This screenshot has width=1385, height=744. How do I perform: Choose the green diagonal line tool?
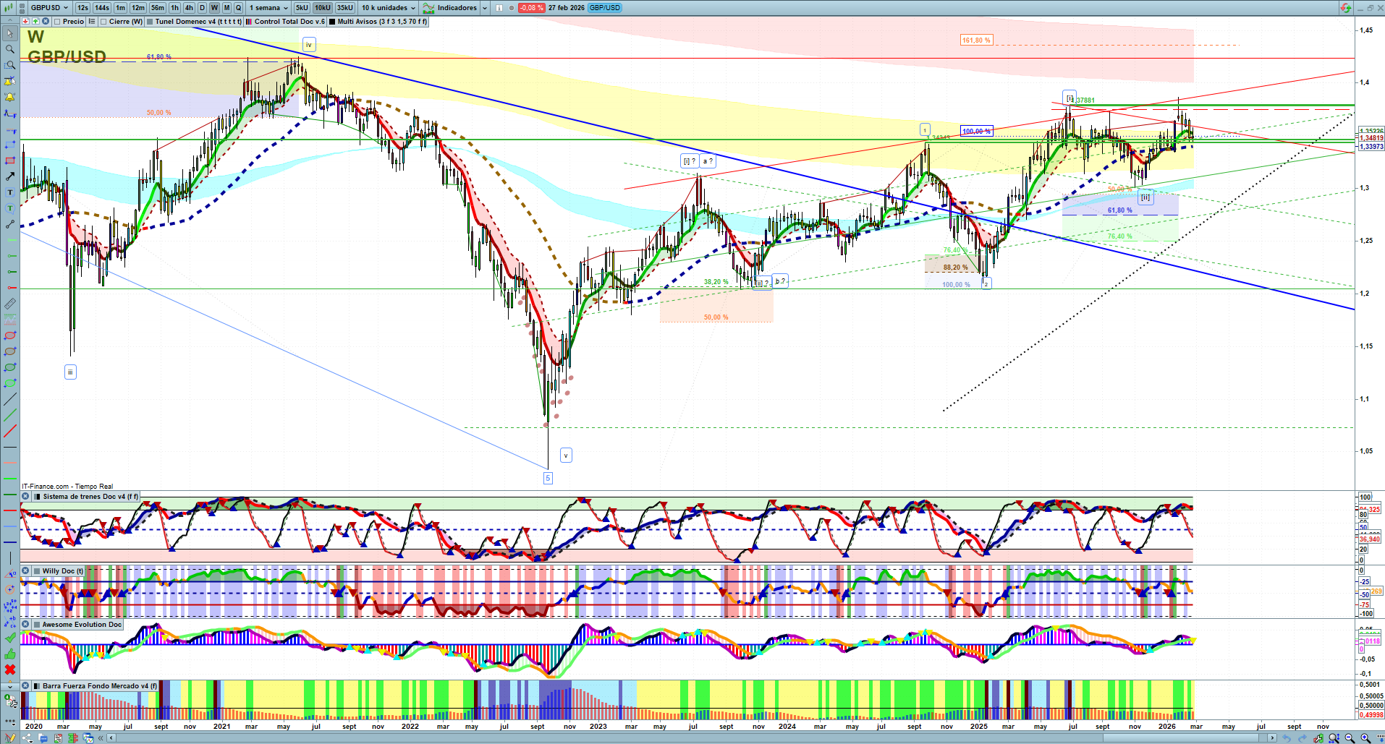pyautogui.click(x=10, y=416)
